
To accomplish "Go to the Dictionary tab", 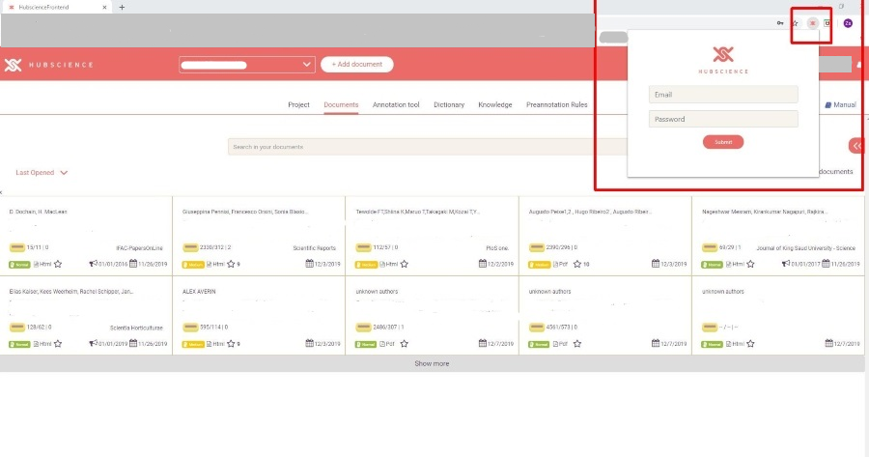I will [449, 104].
